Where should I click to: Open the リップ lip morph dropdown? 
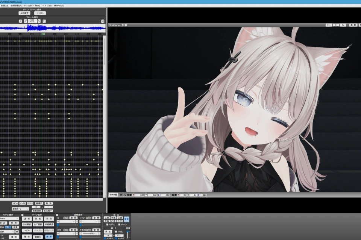[89, 222]
